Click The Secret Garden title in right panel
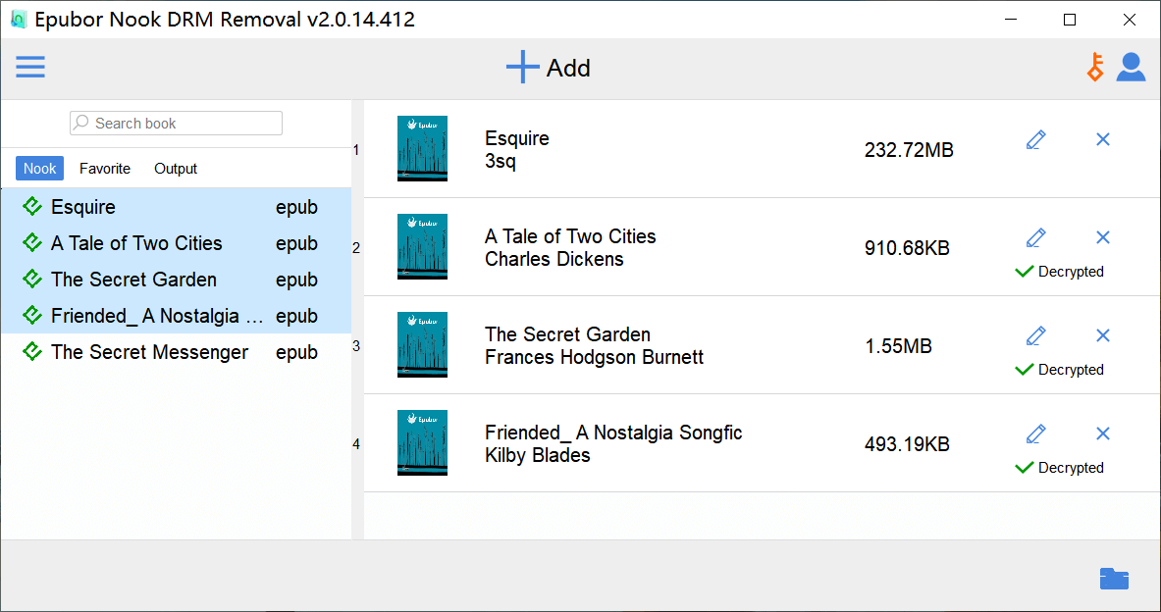This screenshot has width=1161, height=612. [567, 334]
